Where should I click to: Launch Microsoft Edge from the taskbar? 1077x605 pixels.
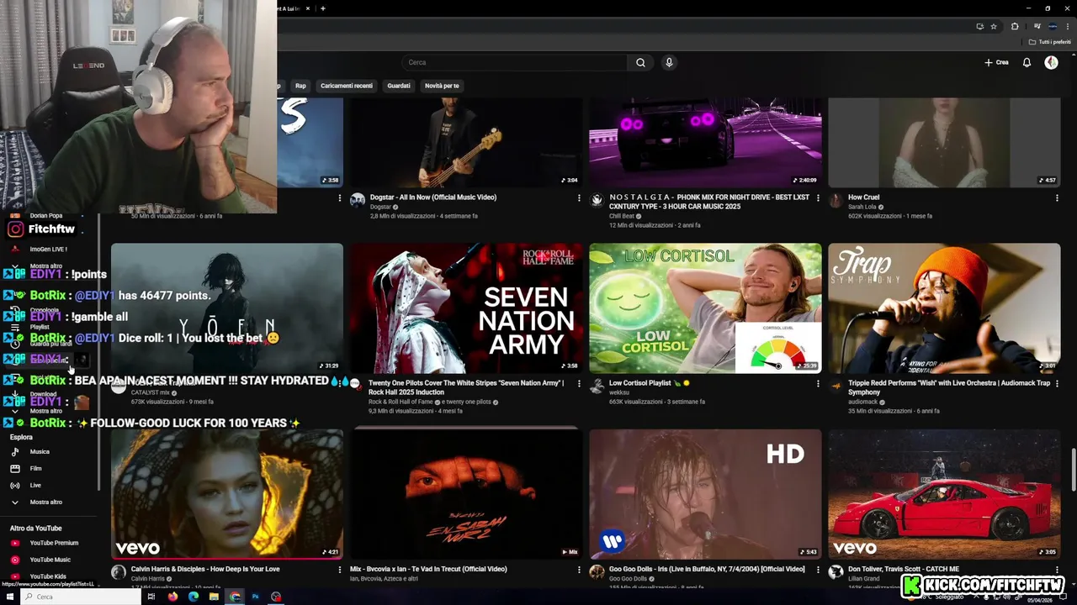click(x=194, y=597)
